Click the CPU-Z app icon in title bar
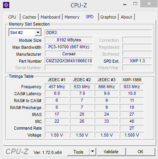158x159 pixels. (6, 5)
